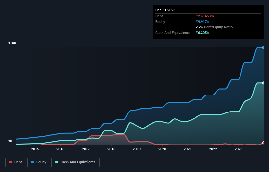Click the ₹6.305b cash value

click(x=202, y=33)
